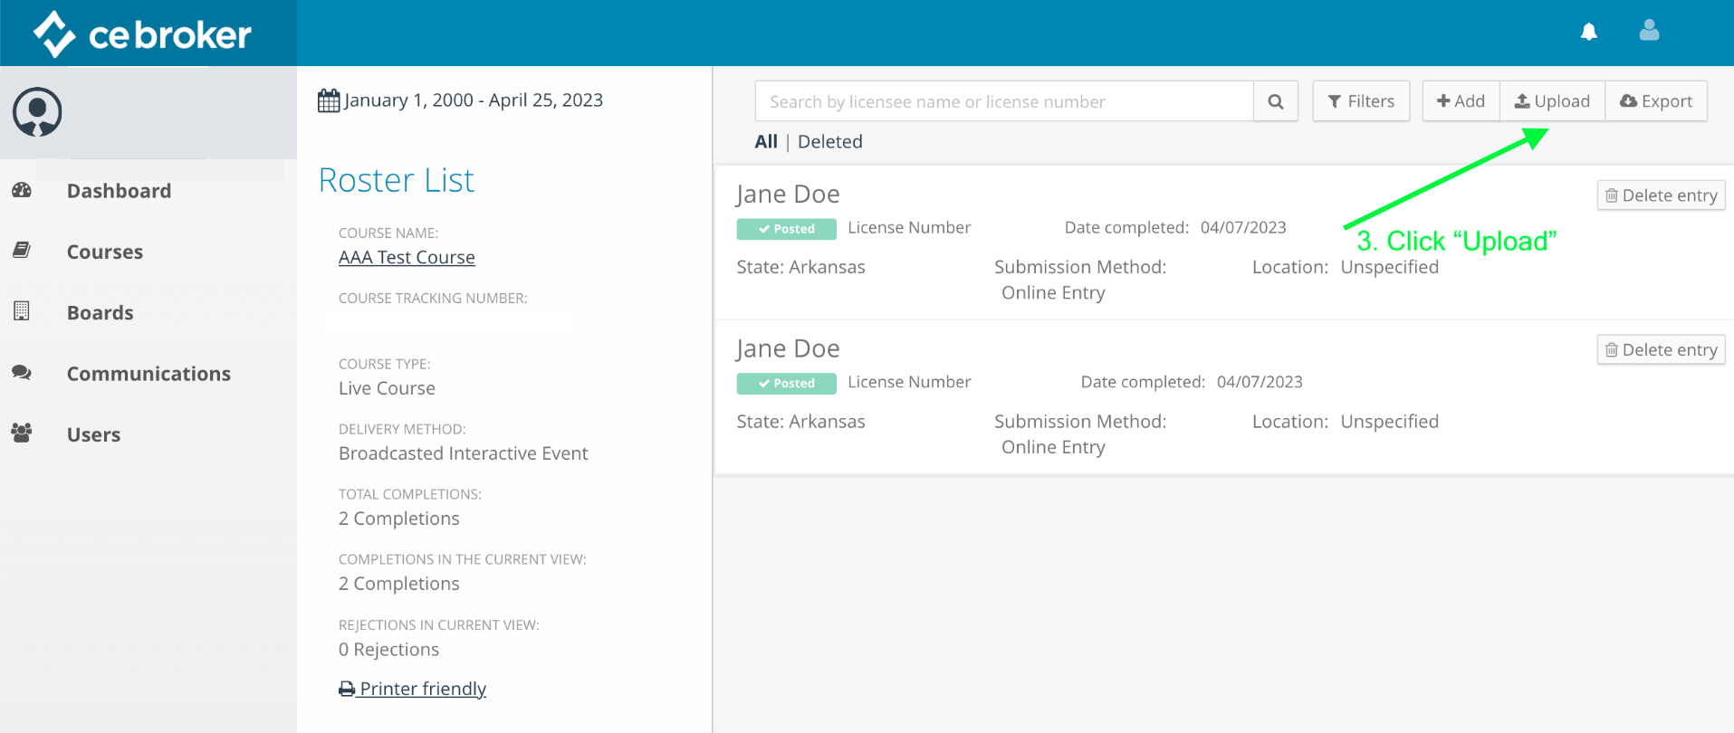Click the Communications chat bubbles icon

click(22, 373)
